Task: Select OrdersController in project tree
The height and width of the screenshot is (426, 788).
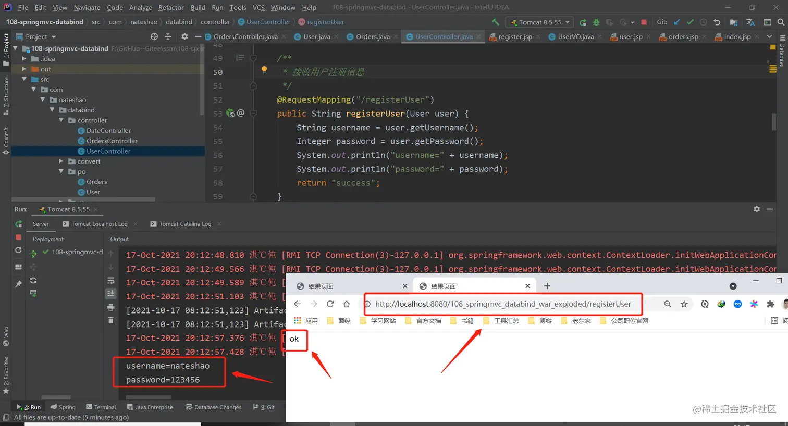Action: pos(112,141)
